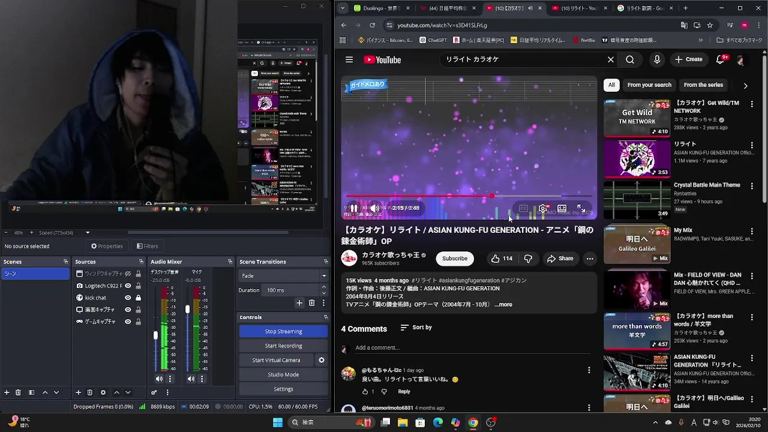Hide the 画面キャプチャ source

point(128,310)
